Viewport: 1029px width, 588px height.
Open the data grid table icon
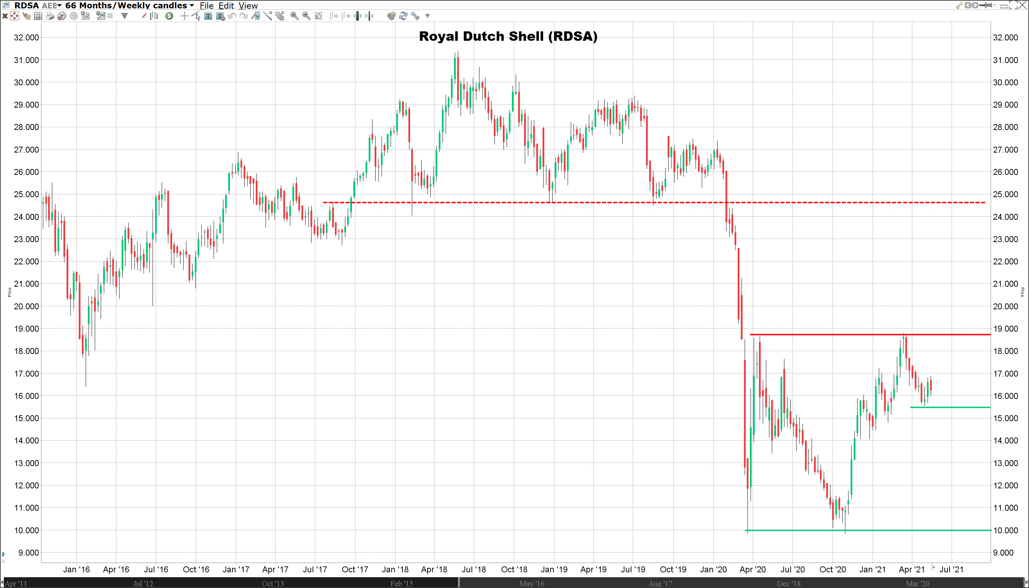tap(38, 16)
